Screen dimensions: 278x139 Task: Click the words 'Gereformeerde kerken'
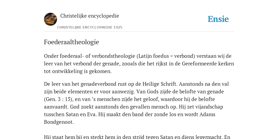click(x=208, y=64)
